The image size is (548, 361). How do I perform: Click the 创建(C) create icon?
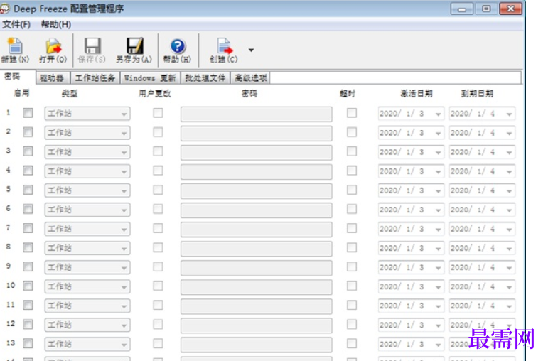coord(224,50)
